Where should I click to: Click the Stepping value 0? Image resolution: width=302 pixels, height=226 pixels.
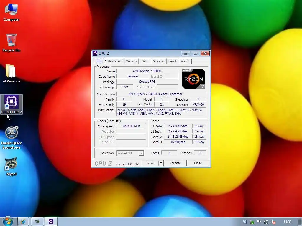click(x=198, y=99)
